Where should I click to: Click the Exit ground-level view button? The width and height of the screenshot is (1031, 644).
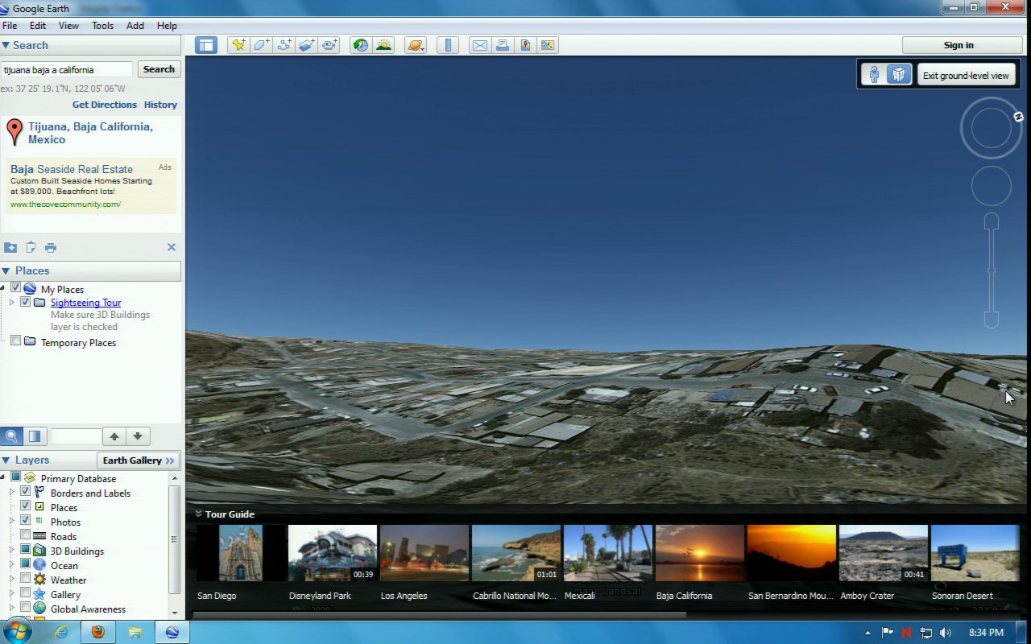pyautogui.click(x=965, y=75)
